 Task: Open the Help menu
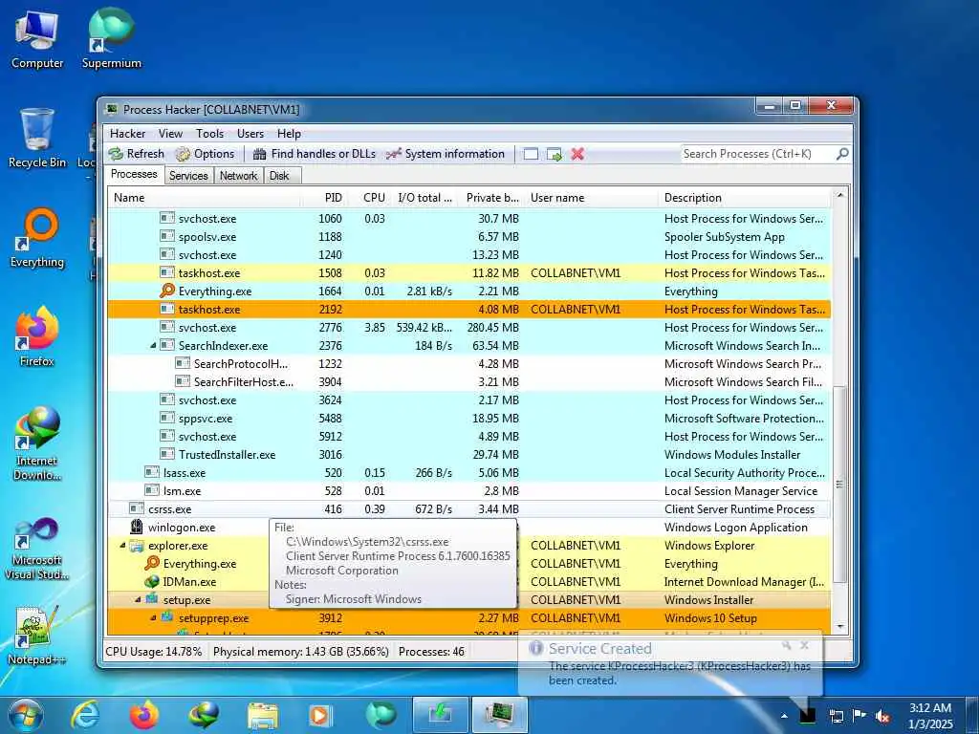[x=289, y=134]
